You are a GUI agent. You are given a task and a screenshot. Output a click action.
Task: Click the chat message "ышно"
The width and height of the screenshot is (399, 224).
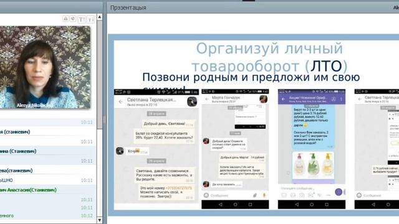[6, 180]
